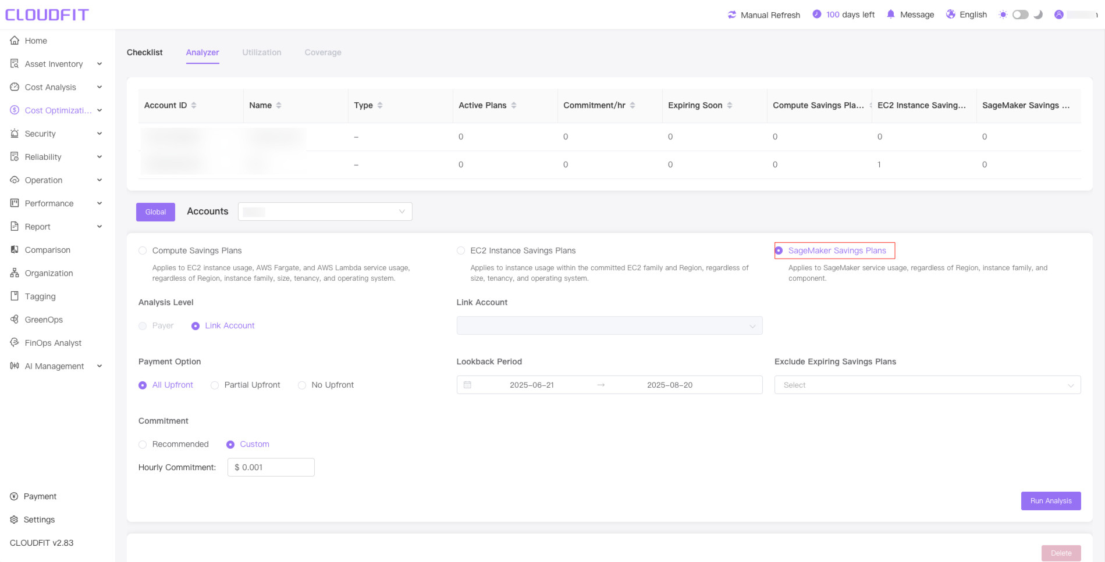Image resolution: width=1105 pixels, height=562 pixels.
Task: Click the Run Analysis button
Action: (x=1051, y=501)
